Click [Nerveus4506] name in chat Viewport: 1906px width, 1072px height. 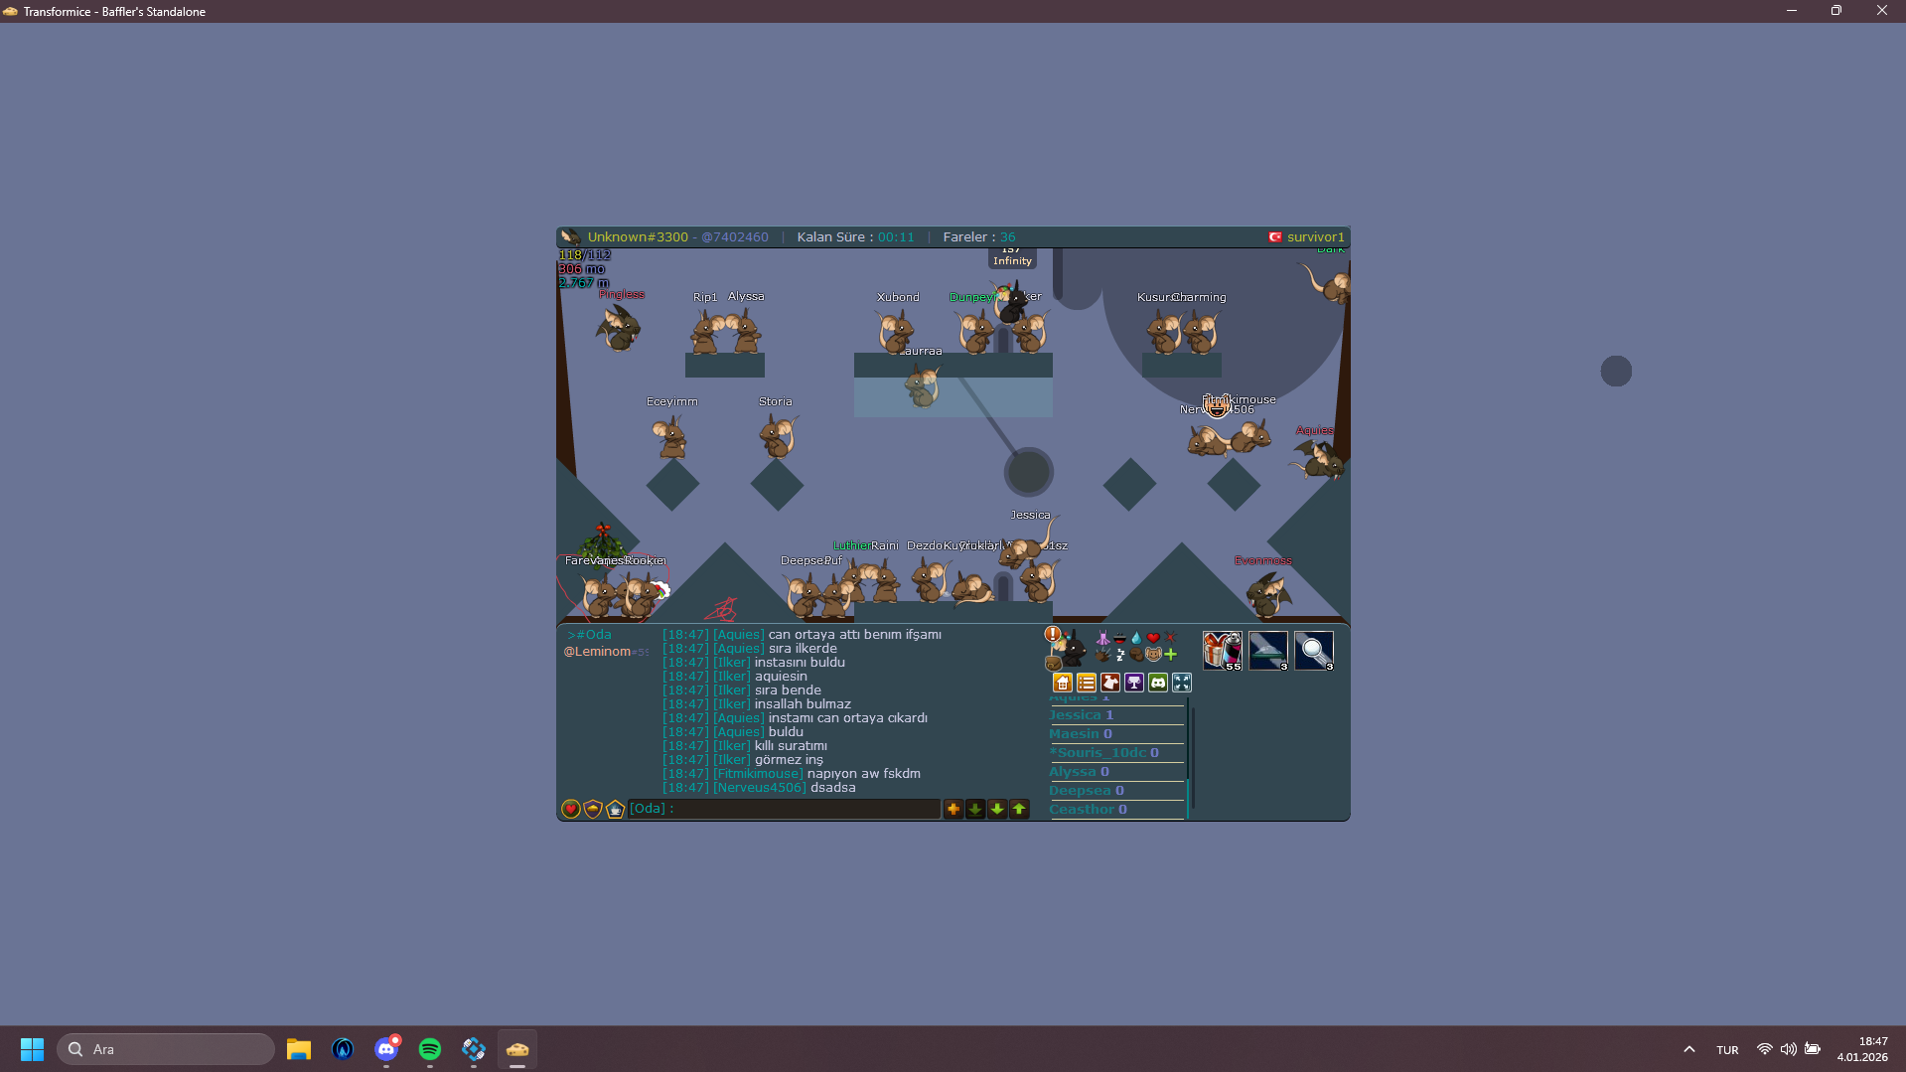tap(760, 788)
